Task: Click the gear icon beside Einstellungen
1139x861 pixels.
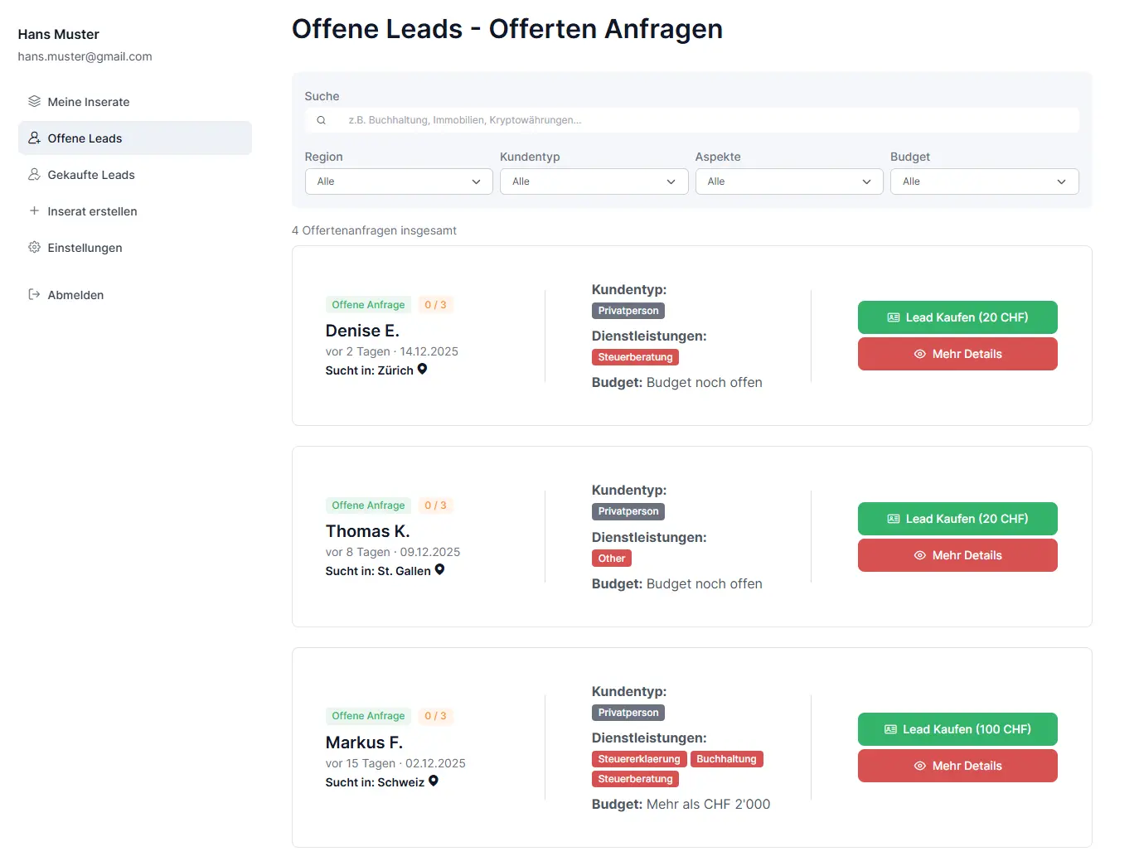Action: click(34, 248)
